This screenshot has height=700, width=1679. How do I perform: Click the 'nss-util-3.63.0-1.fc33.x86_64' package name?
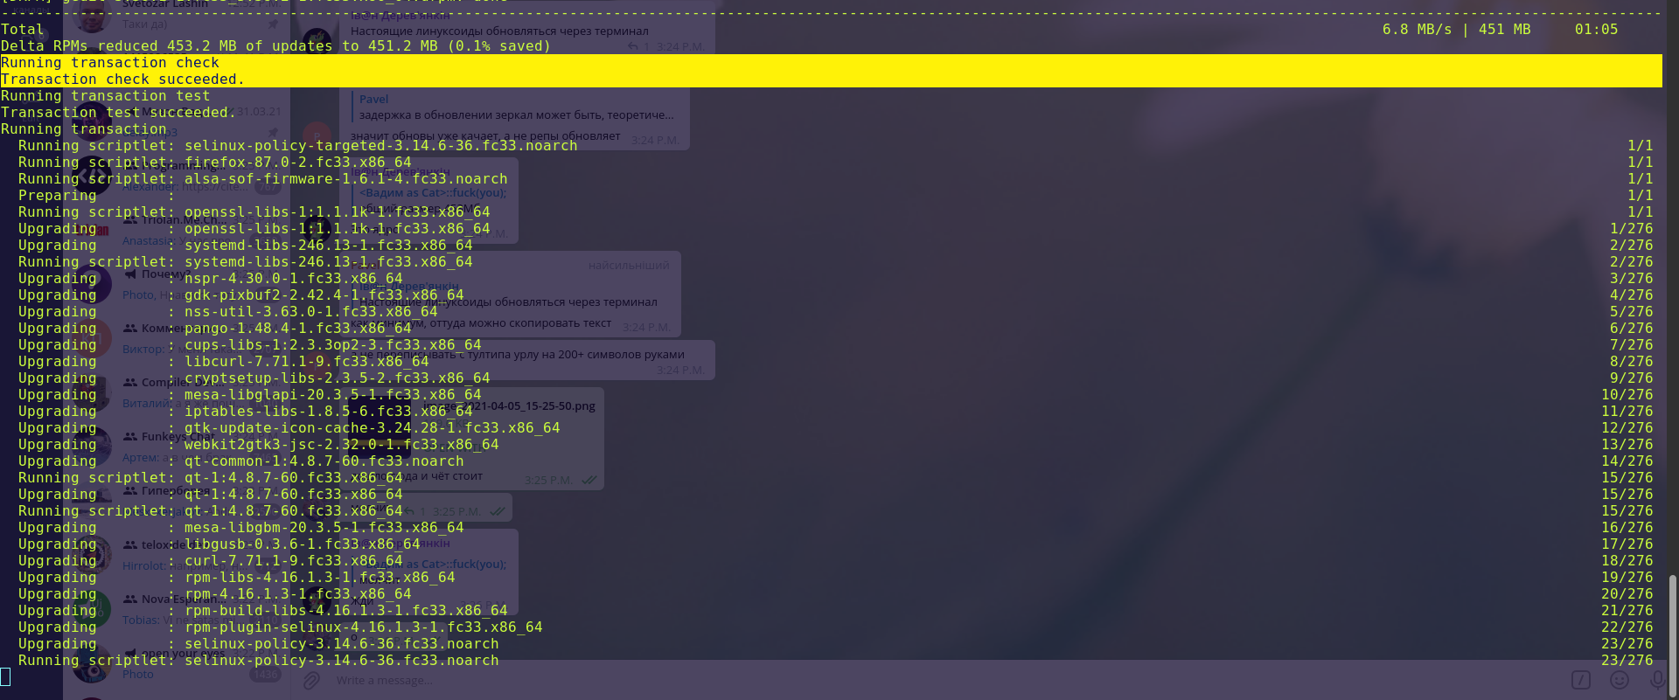coord(311,312)
